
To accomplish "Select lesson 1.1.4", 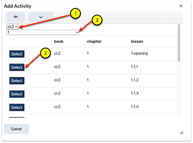I will [x=17, y=107].
